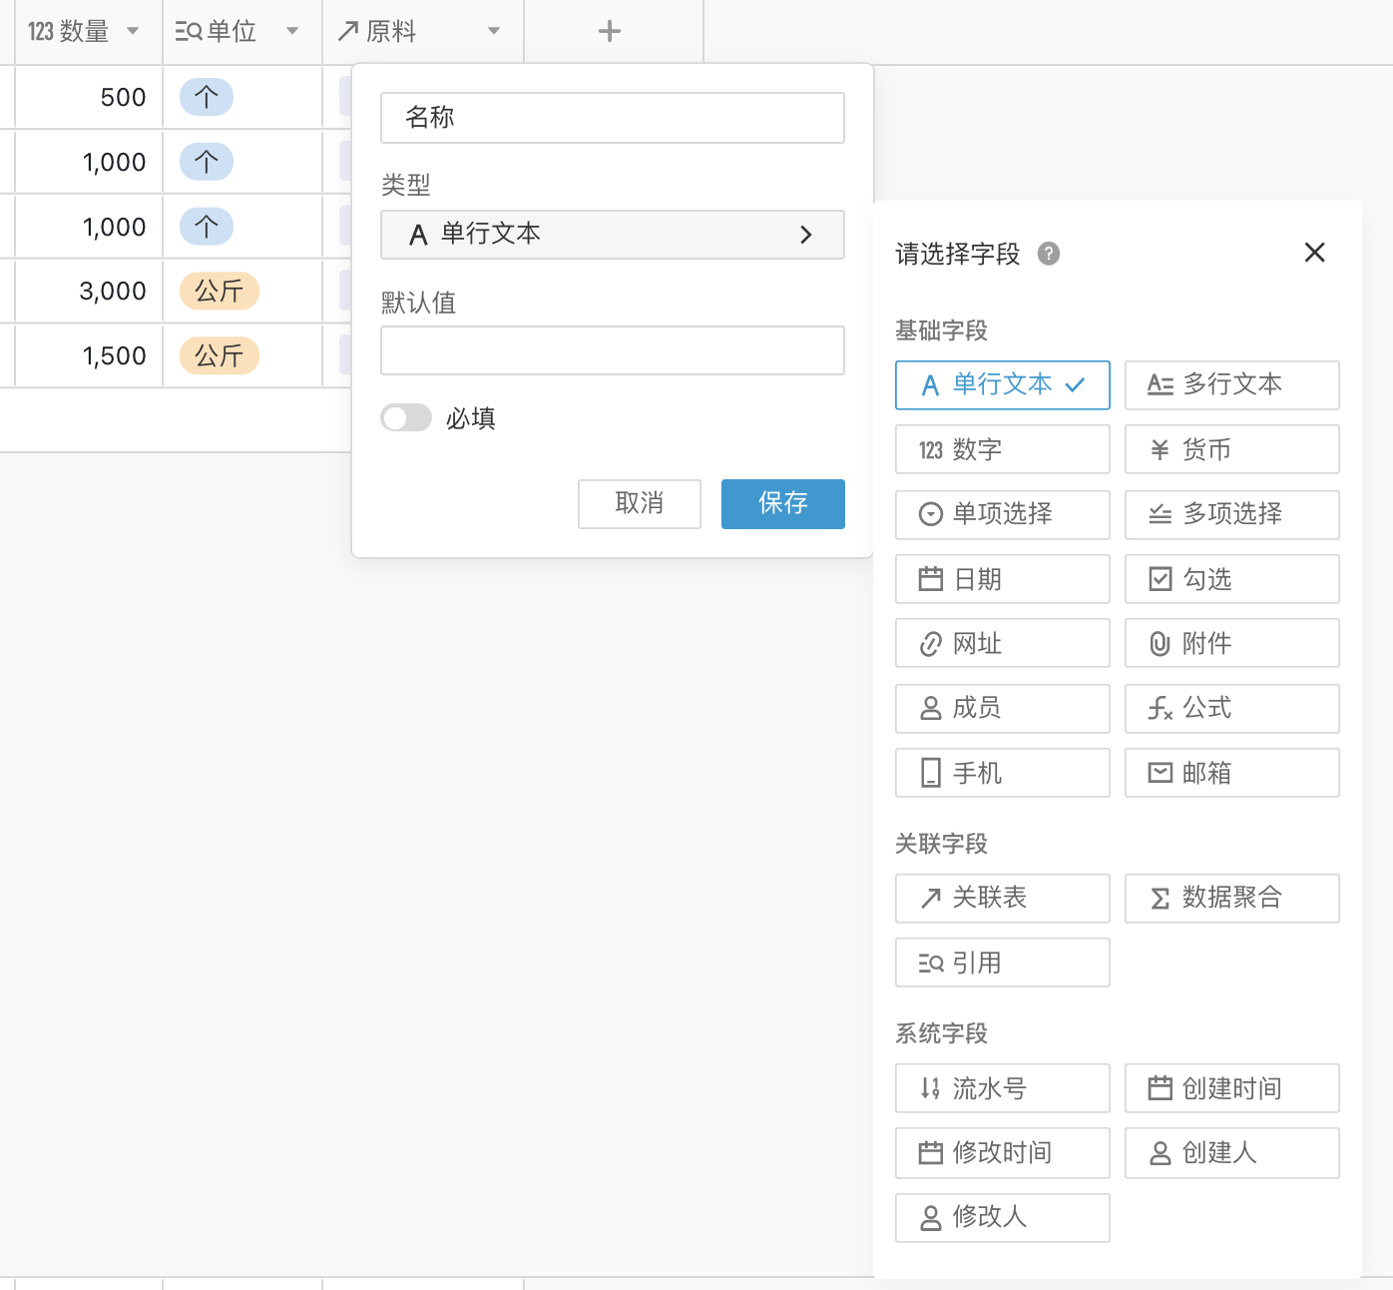Select the 成员 field type
Screen dimensions: 1393x1290
(x=1003, y=709)
